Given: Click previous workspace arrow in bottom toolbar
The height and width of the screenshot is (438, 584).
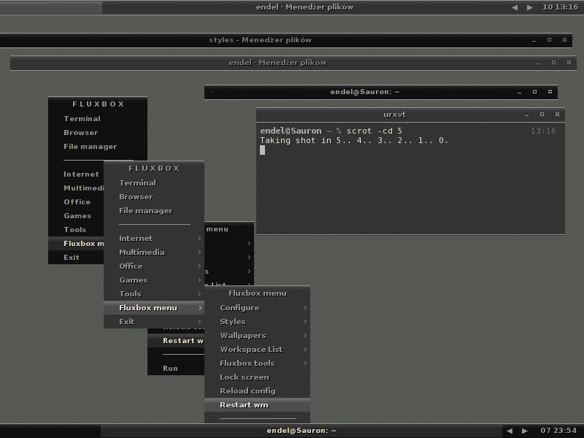Looking at the screenshot, I should click(510, 431).
